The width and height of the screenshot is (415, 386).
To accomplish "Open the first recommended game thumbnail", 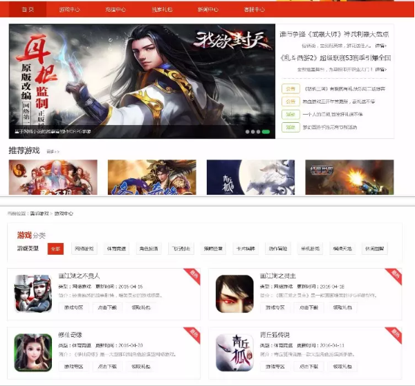I will [x=53, y=177].
